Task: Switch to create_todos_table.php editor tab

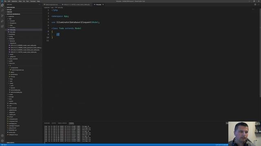Action: [x=77, y=4]
